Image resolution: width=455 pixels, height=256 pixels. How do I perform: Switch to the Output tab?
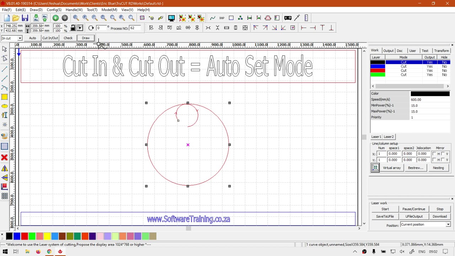click(388, 51)
